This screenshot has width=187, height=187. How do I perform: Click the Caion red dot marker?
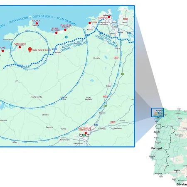90,23
